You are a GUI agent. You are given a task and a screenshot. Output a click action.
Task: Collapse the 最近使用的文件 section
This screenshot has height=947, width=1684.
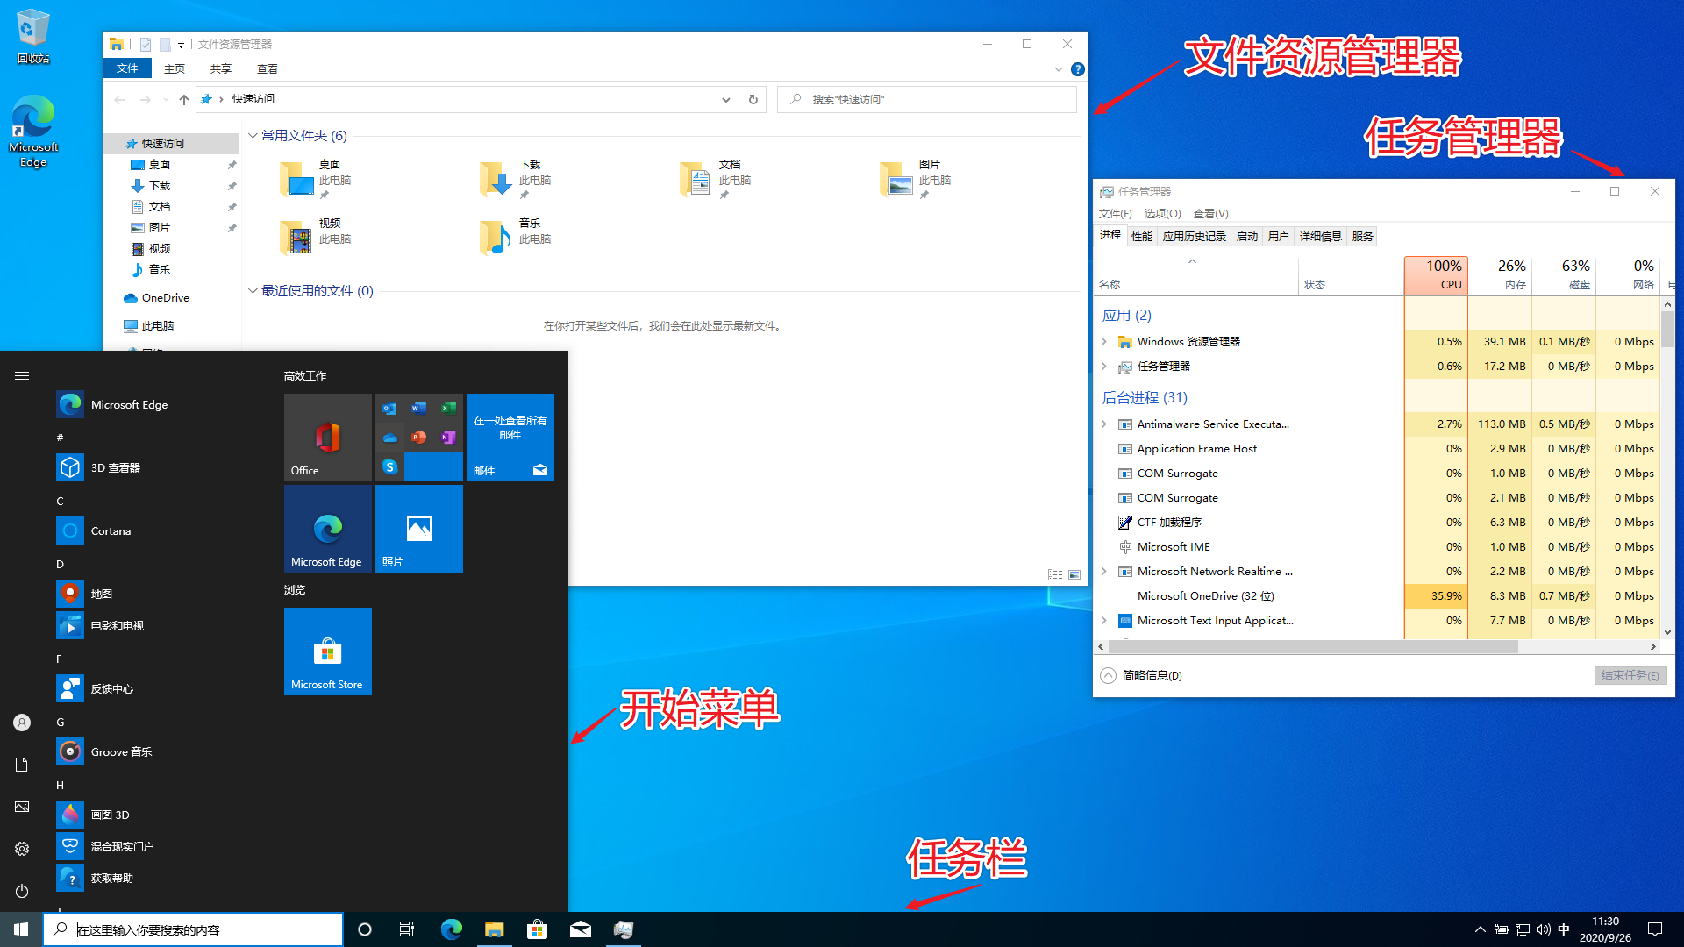pyautogui.click(x=253, y=291)
